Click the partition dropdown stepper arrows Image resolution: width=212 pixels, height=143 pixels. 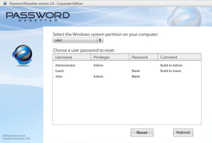coord(100,40)
